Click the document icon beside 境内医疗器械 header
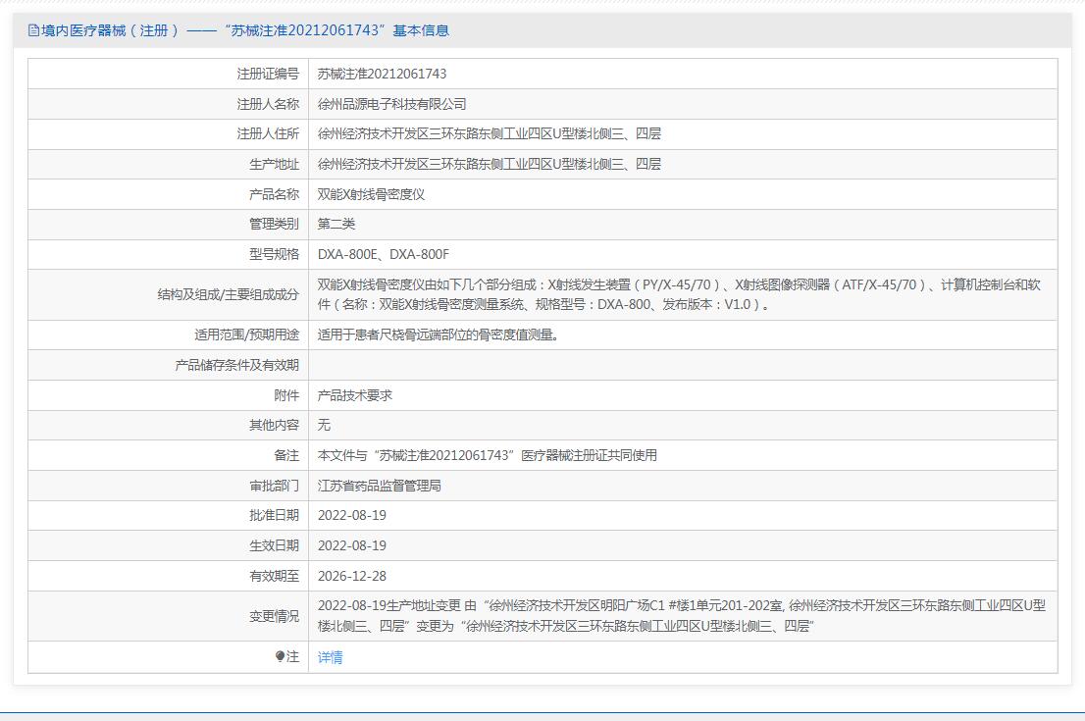The width and height of the screenshot is (1085, 721). point(33,30)
